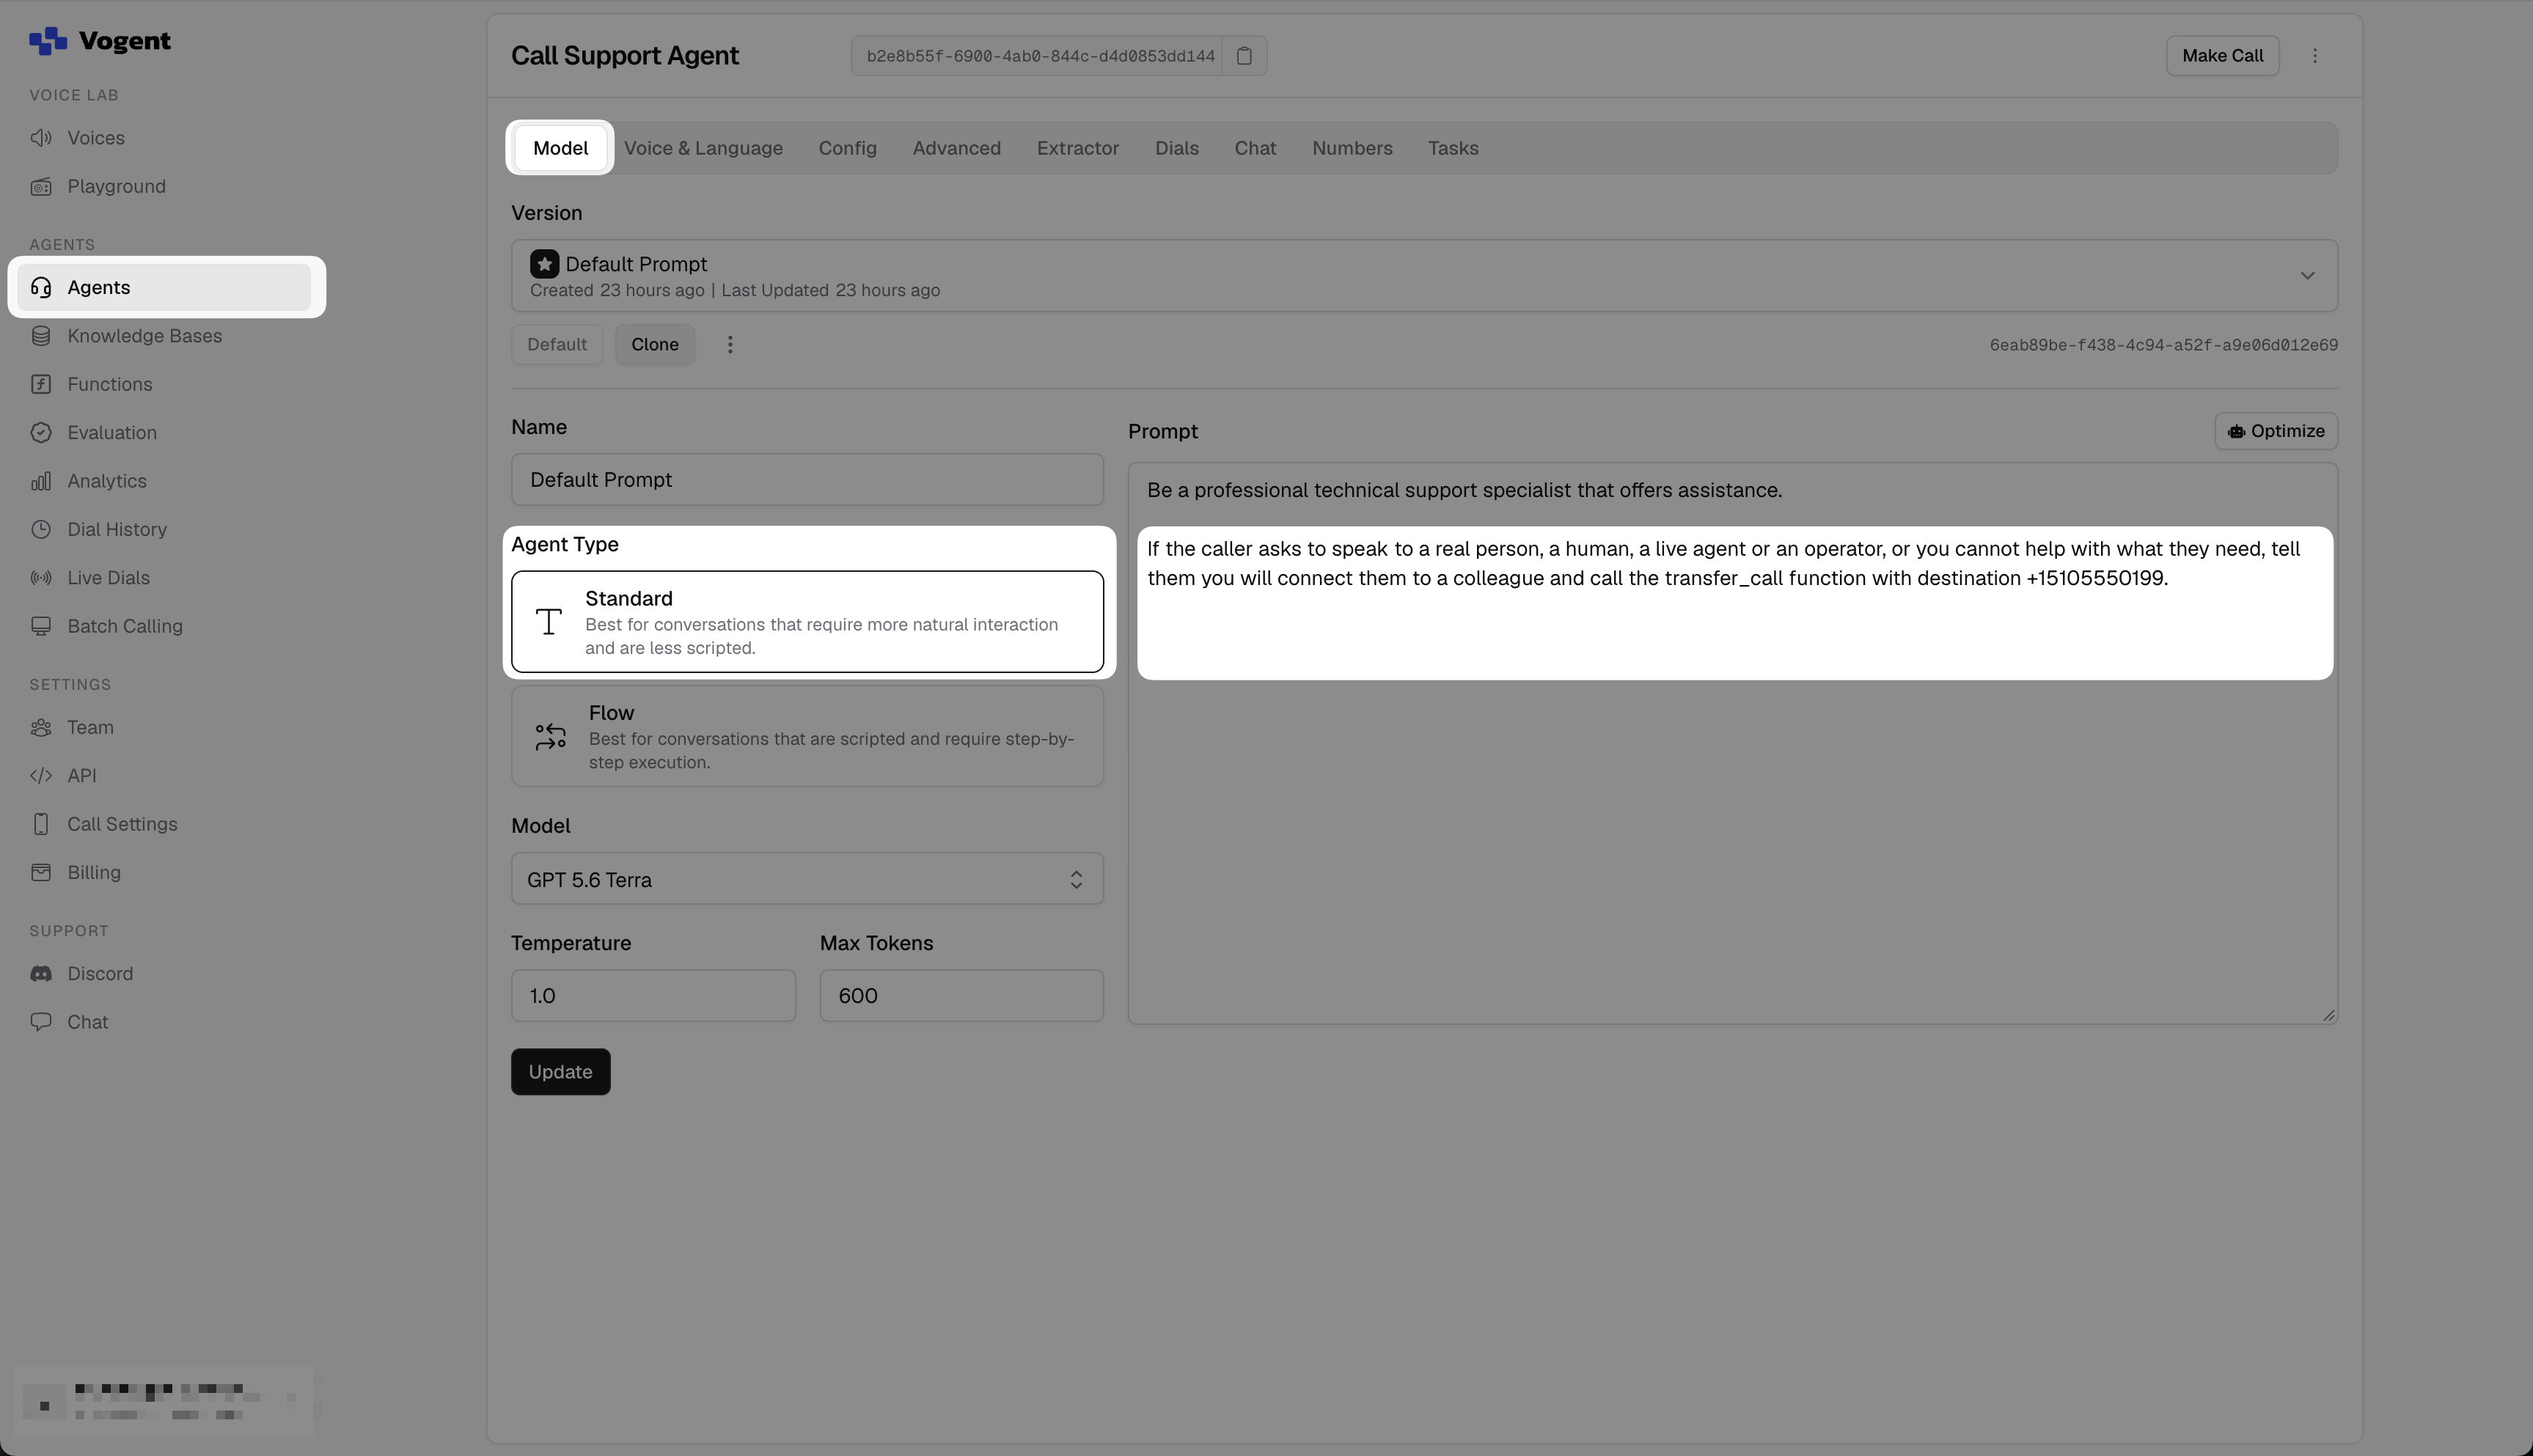
Task: Click the Optimize prompt button
Action: tap(2276, 431)
